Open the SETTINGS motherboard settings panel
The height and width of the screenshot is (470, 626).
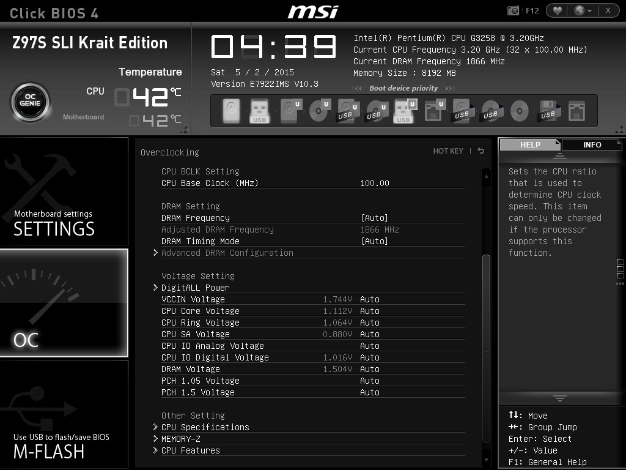pyautogui.click(x=64, y=192)
